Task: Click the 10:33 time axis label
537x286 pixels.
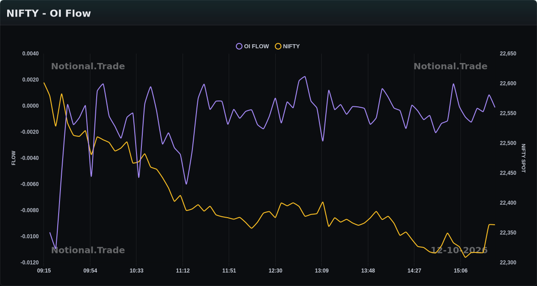Action: click(x=136, y=271)
